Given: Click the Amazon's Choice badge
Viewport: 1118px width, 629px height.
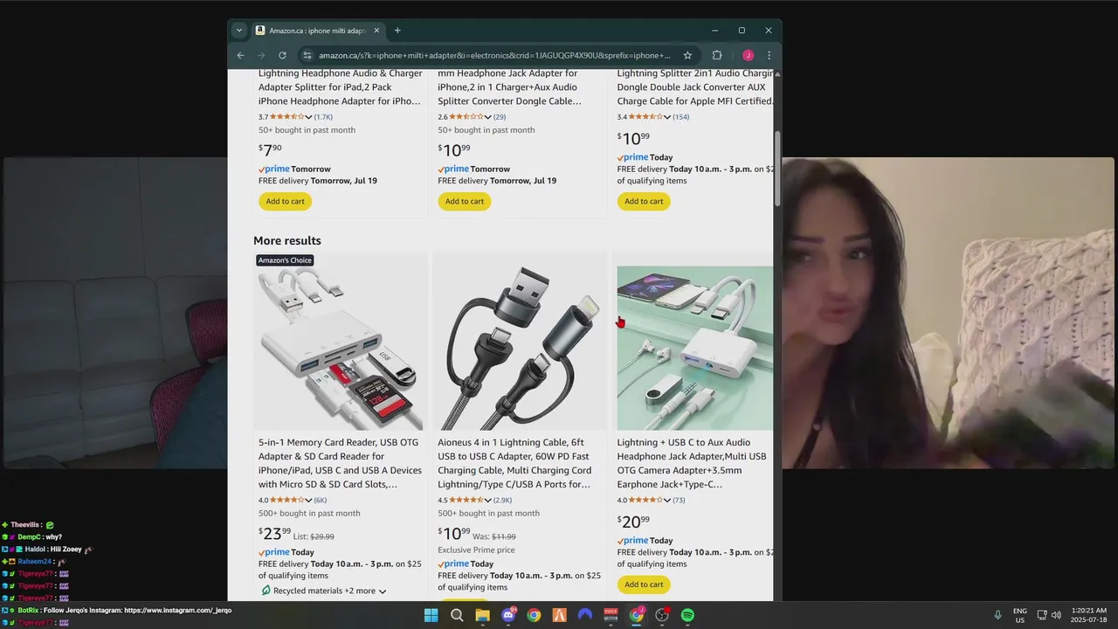Looking at the screenshot, I should pos(285,260).
